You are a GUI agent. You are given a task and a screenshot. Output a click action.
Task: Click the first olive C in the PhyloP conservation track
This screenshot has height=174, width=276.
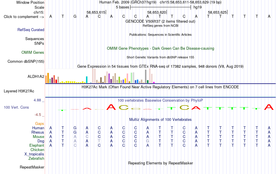[123, 107]
